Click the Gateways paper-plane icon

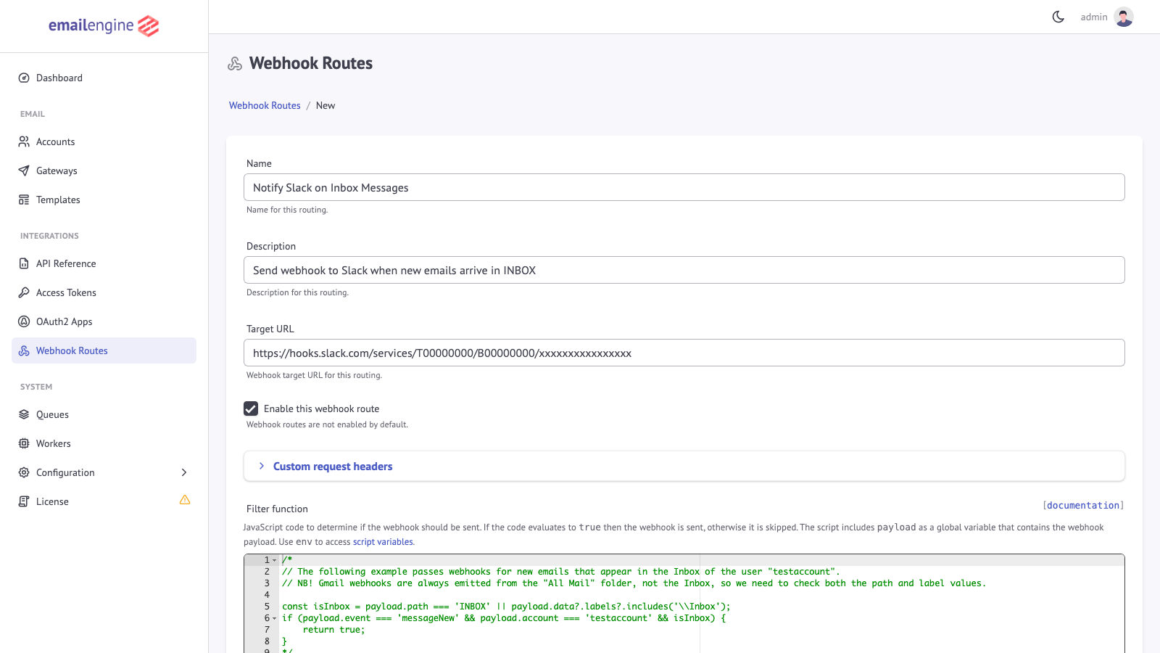click(24, 171)
